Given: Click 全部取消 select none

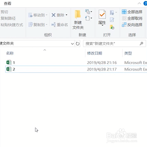Looking at the screenshot, I should 132,18.
